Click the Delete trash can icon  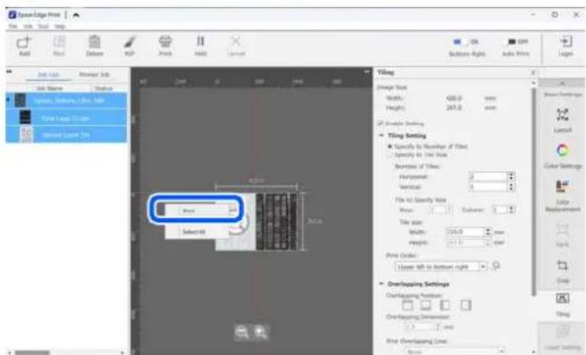95,42
